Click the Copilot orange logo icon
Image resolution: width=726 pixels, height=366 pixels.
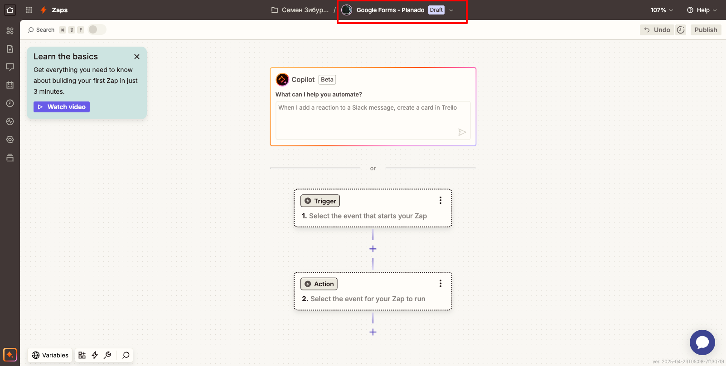[282, 80]
